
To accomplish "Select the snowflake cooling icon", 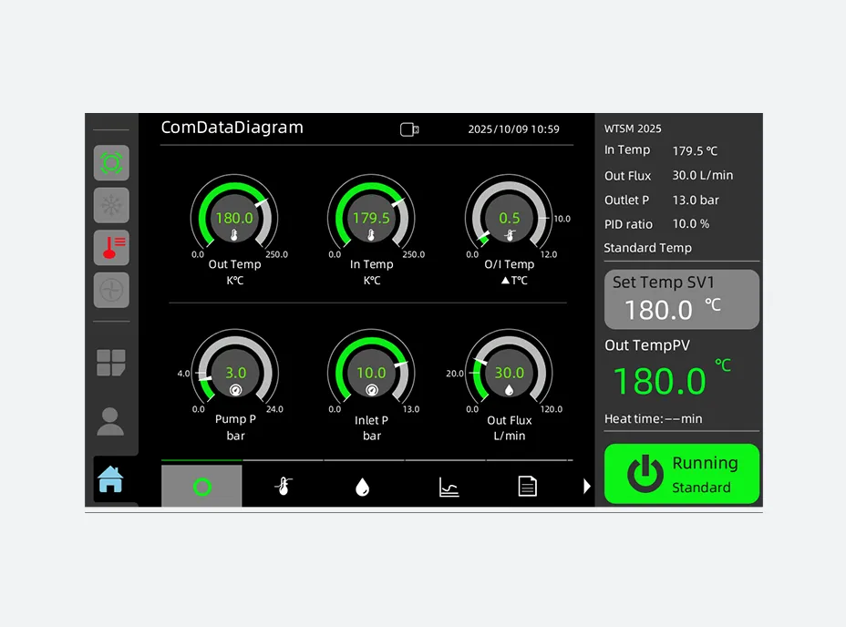I will click(111, 206).
